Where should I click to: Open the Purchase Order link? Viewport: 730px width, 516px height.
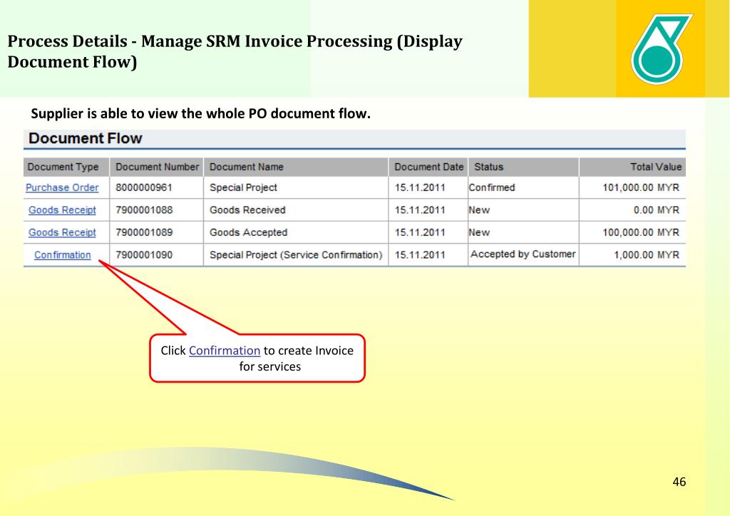(x=62, y=187)
